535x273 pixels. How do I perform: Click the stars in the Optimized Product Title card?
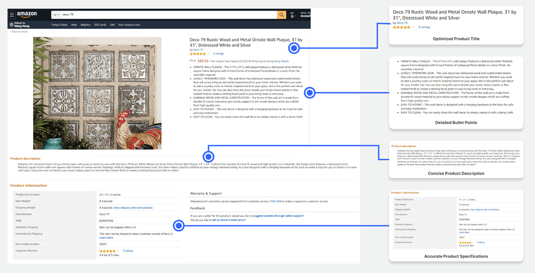(401, 27)
